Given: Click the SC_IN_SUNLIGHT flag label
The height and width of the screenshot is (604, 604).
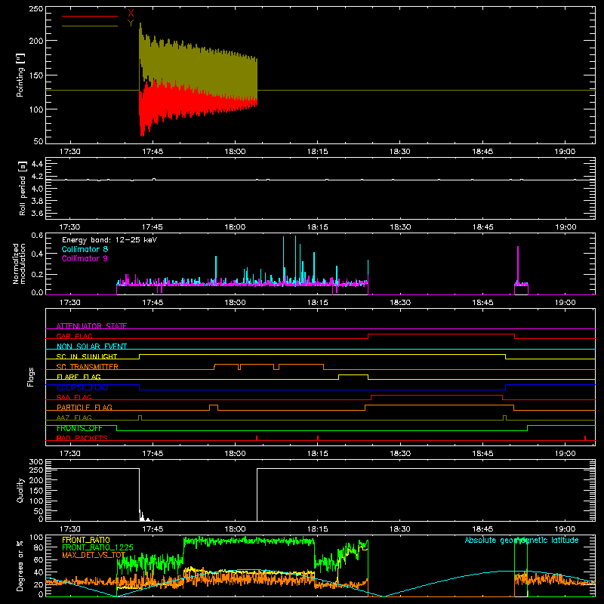Looking at the screenshot, I should click(x=87, y=356).
